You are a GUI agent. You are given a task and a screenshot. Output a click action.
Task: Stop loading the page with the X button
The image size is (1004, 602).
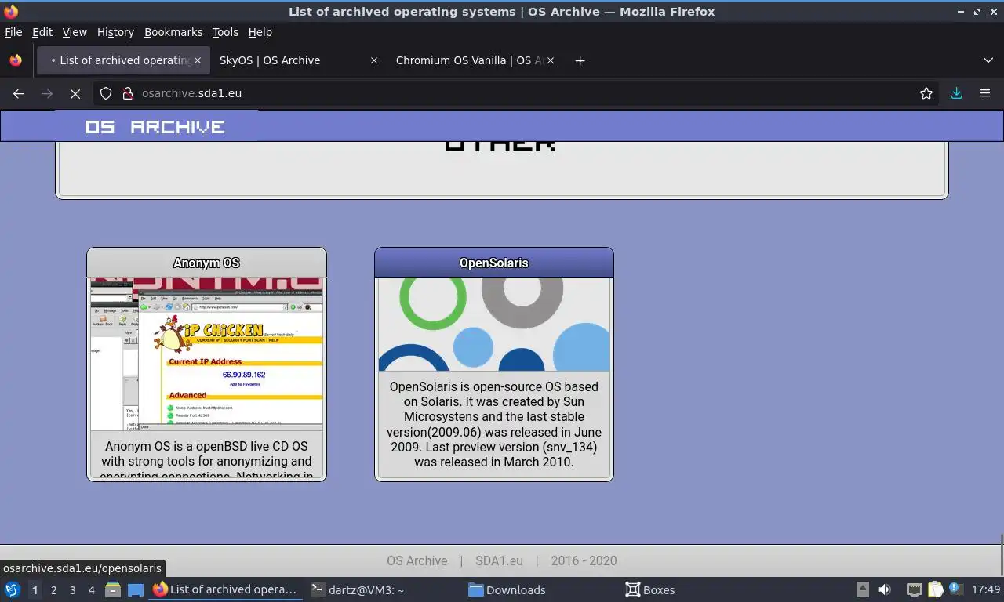(x=75, y=93)
